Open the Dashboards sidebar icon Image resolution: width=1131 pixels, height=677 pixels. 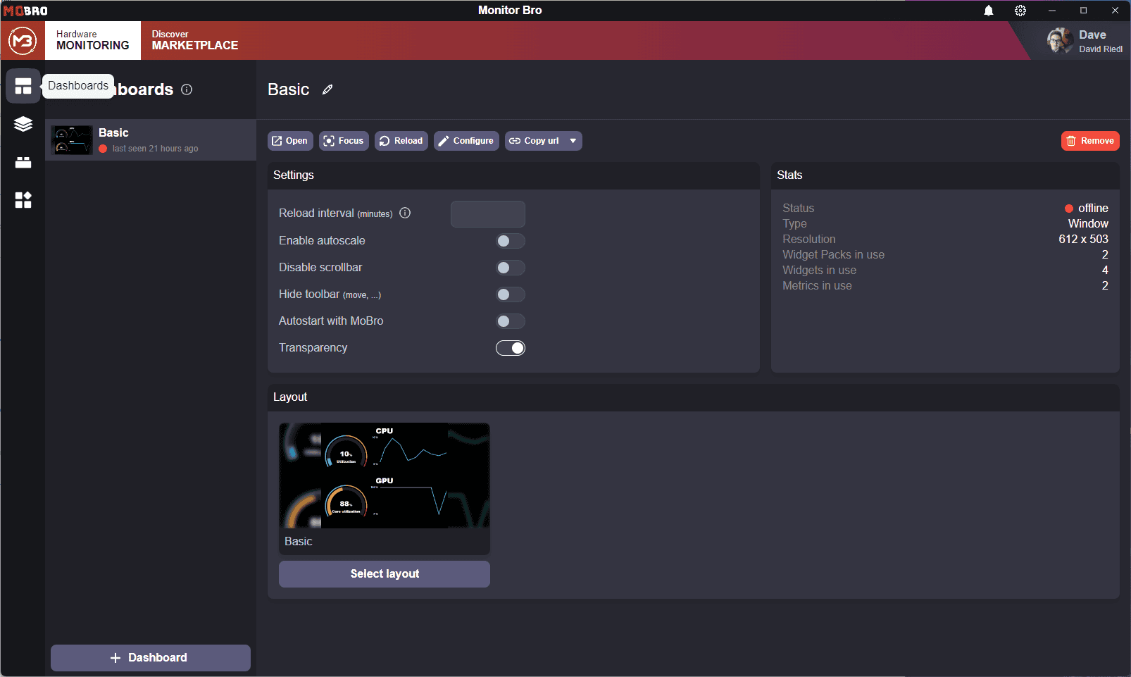(x=23, y=86)
